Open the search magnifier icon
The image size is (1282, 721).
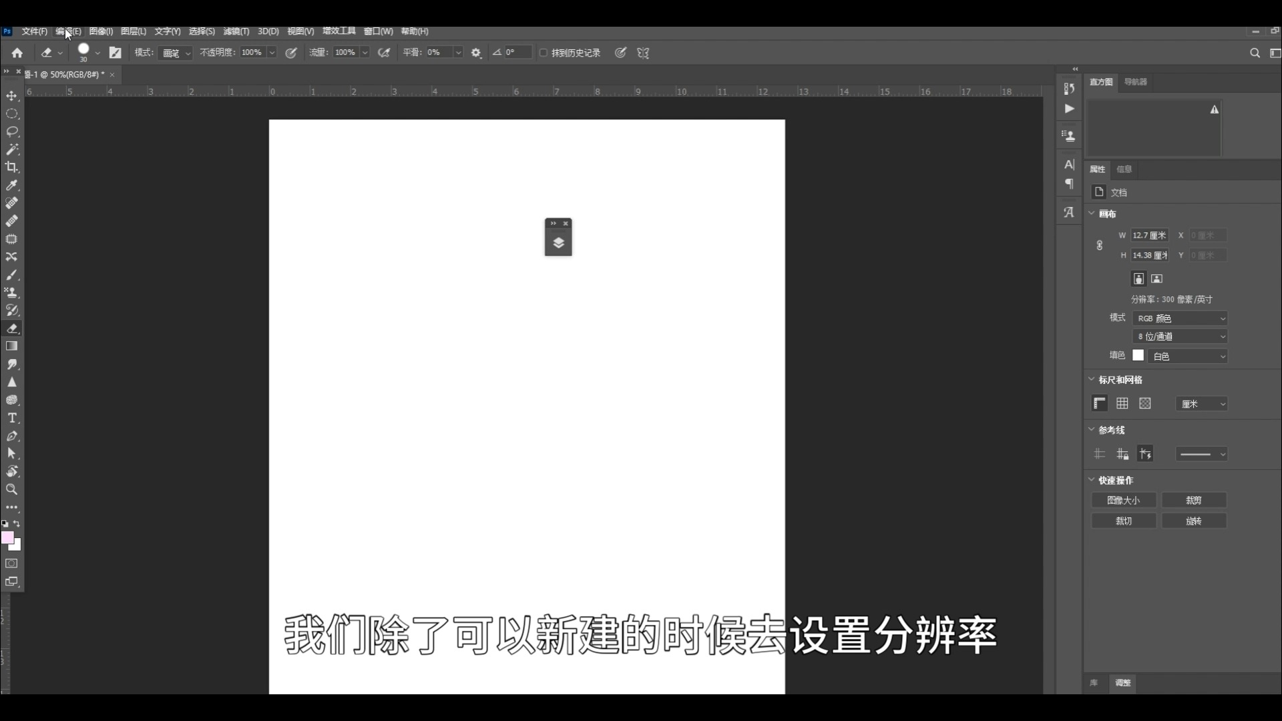[1255, 53]
